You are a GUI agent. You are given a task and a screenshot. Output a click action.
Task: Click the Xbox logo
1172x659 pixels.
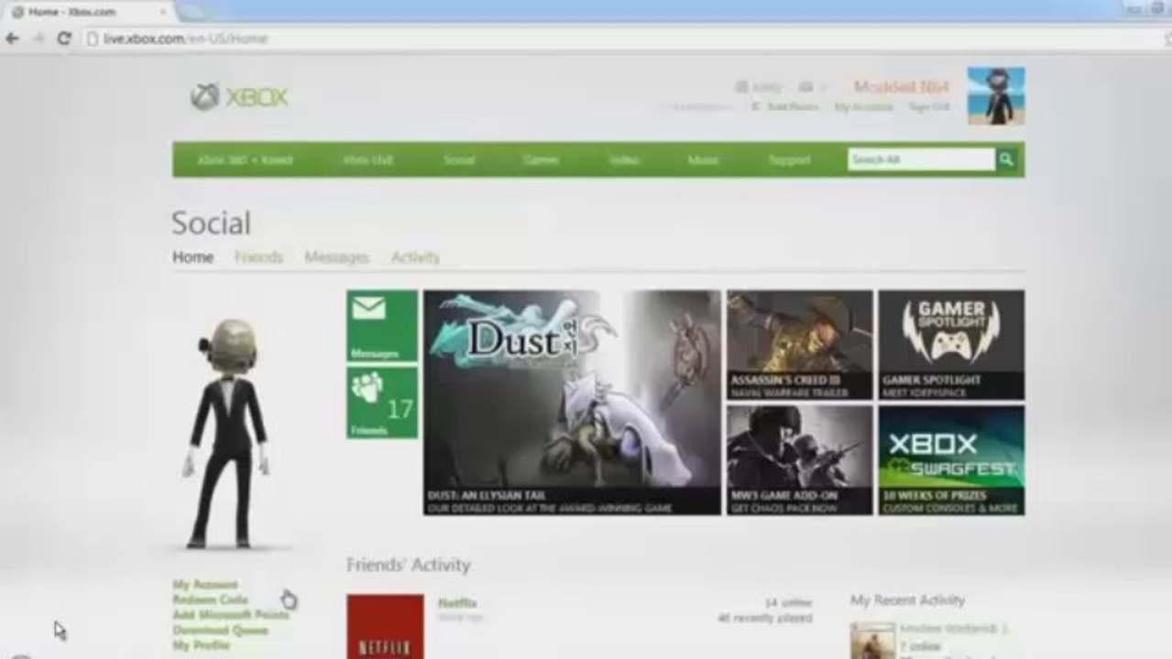[x=239, y=97]
